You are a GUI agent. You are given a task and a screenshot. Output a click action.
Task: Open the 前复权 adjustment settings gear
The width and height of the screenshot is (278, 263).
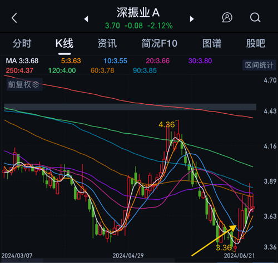coord(36,84)
